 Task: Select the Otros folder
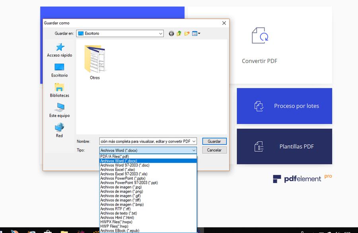pos(95,63)
